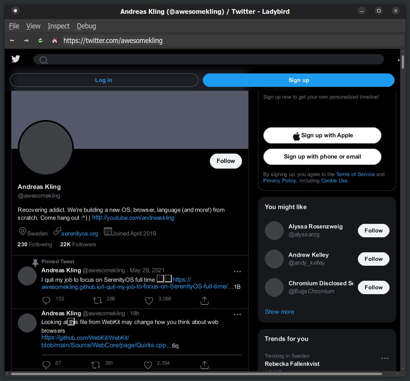Open the Cookie Use link

point(335,180)
